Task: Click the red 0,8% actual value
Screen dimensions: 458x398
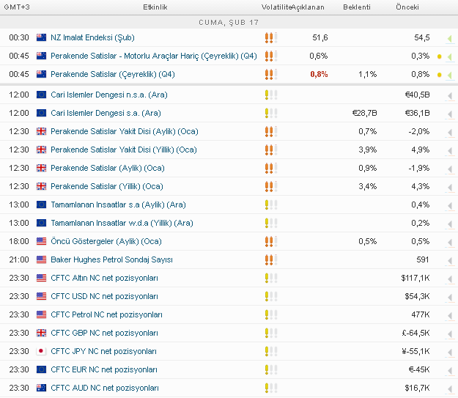Action: (319, 74)
